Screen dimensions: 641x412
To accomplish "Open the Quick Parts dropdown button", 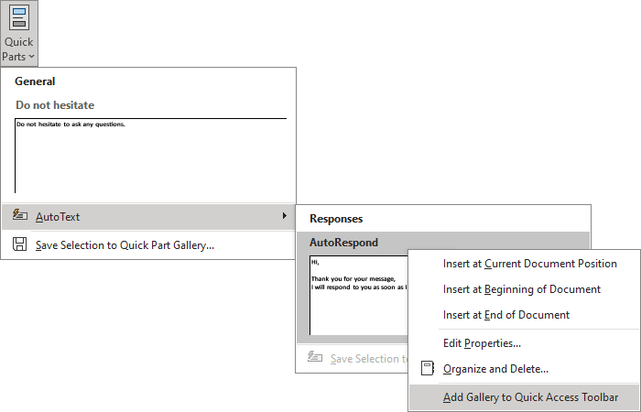I will coord(19,33).
